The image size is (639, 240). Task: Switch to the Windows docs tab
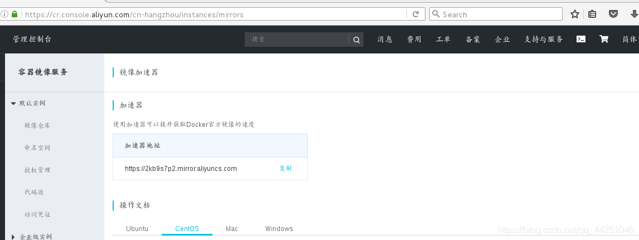pyautogui.click(x=279, y=229)
